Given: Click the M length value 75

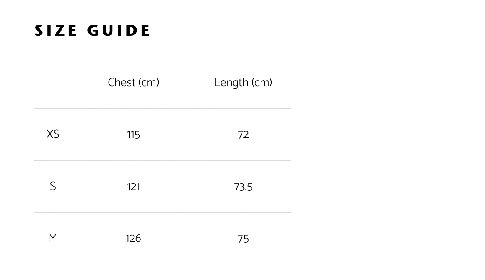Looking at the screenshot, I should point(243,239).
